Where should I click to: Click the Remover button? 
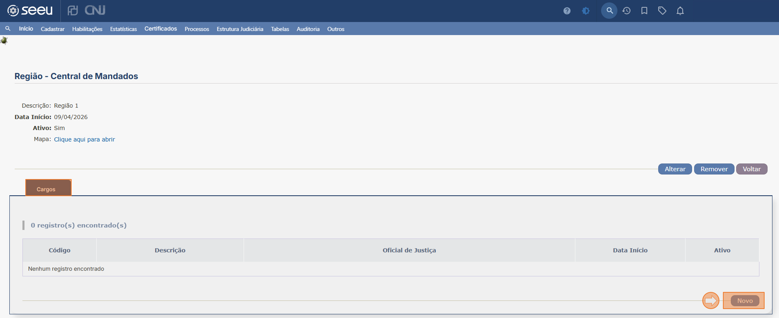pos(714,169)
